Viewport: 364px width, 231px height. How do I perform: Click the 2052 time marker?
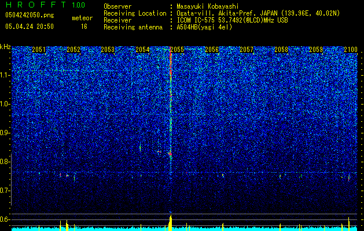tap(73, 50)
